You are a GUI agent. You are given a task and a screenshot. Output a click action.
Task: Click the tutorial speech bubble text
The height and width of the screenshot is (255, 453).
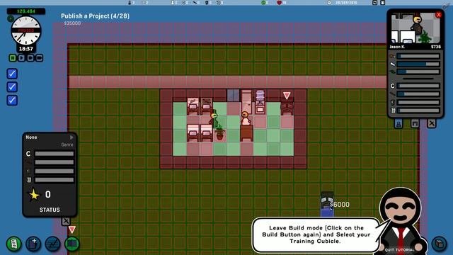pos(316,234)
